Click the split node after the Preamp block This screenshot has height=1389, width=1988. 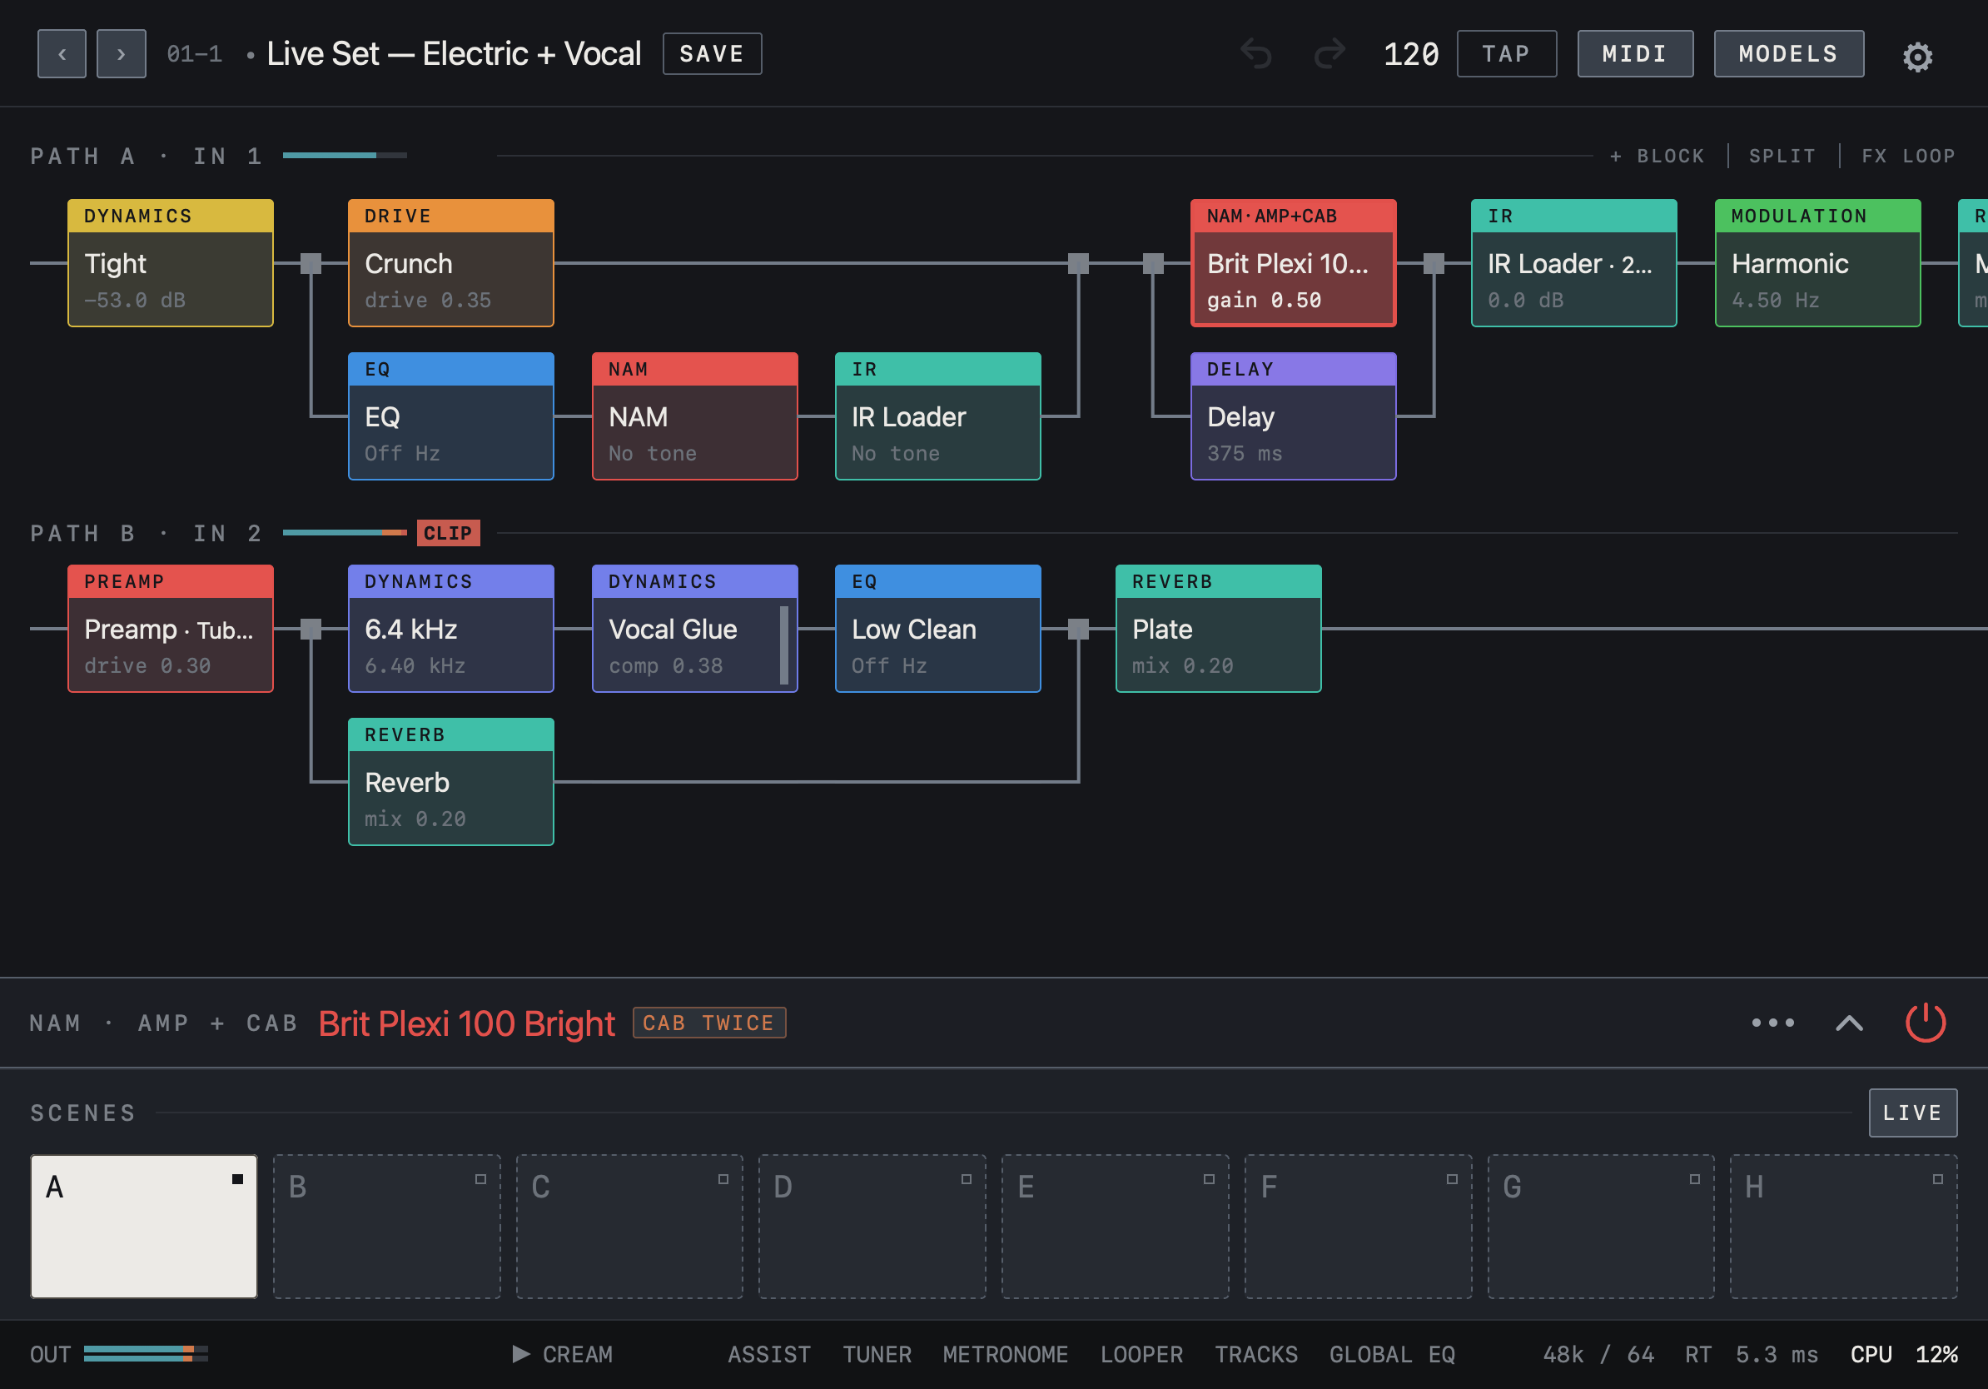click(x=311, y=629)
